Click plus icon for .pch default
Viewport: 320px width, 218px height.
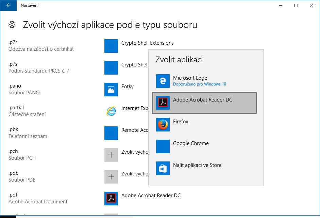pyautogui.click(x=111, y=155)
